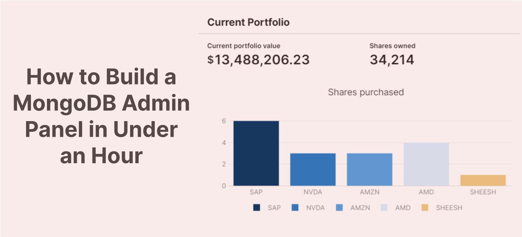This screenshot has height=237, width=522.
Task: Click the Current Portfolio heading
Action: click(x=248, y=22)
